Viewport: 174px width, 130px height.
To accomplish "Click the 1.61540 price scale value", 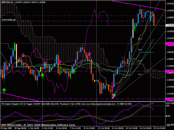I will coord(170,38).
